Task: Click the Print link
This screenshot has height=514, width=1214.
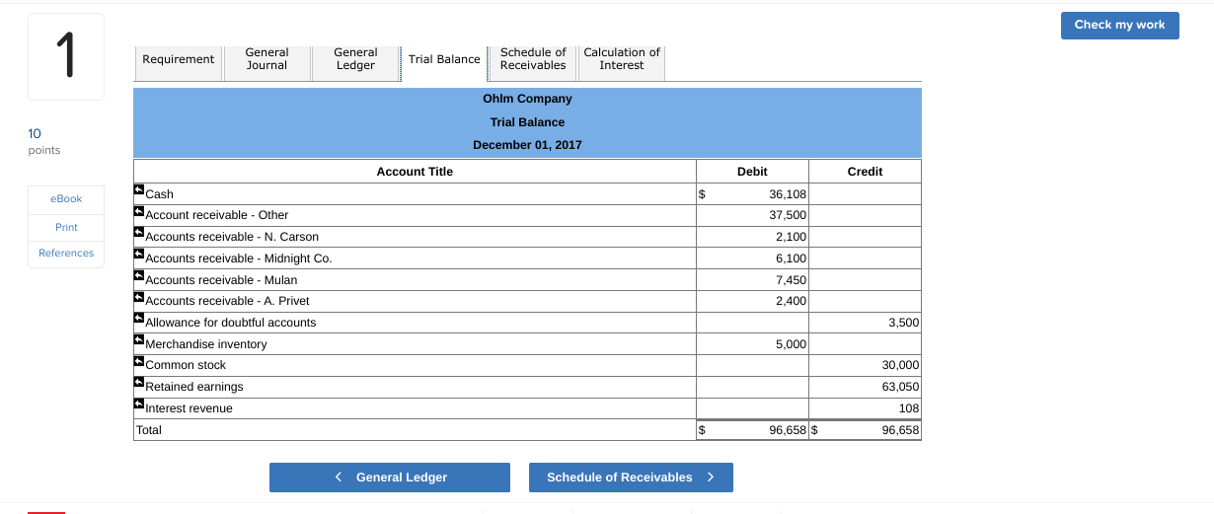Action: click(66, 227)
